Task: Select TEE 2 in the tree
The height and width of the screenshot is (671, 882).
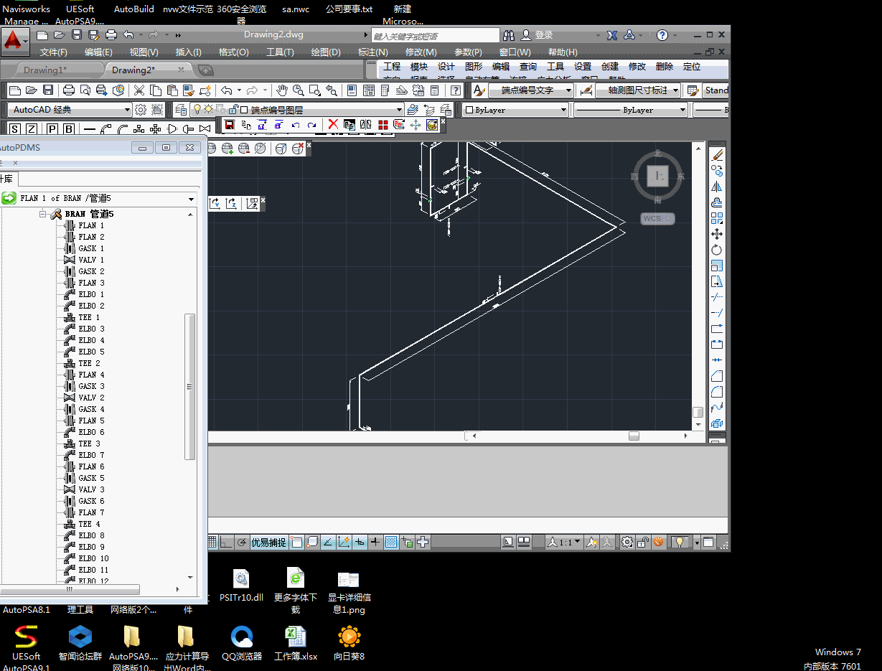Action: click(x=82, y=363)
